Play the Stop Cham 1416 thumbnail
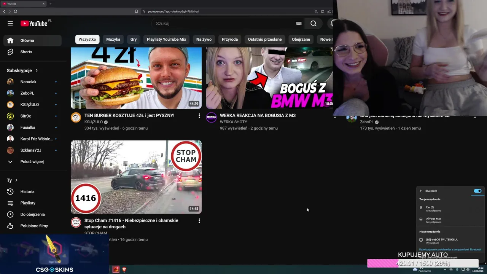 click(136, 177)
